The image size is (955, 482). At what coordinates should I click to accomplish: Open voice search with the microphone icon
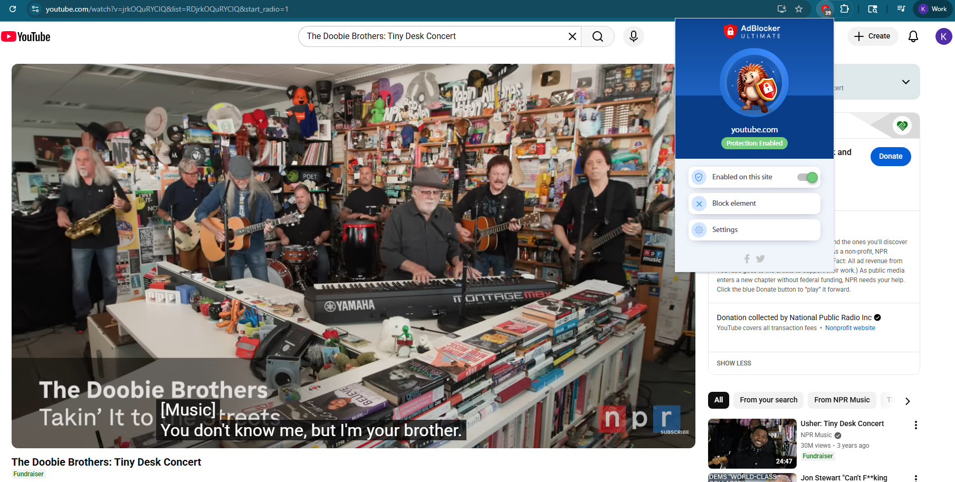coord(633,36)
